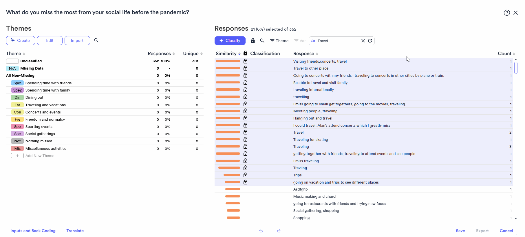Click the search icon in the Themes panel
The height and width of the screenshot is (237, 525).
click(96, 40)
